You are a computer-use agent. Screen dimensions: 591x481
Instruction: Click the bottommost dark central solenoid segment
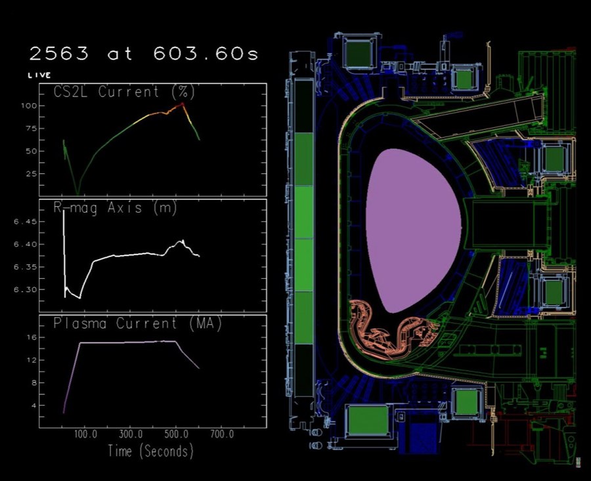(x=303, y=370)
